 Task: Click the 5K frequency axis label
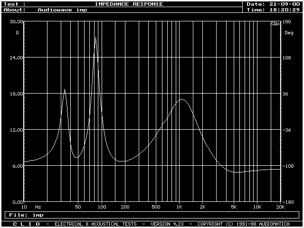(234, 207)
